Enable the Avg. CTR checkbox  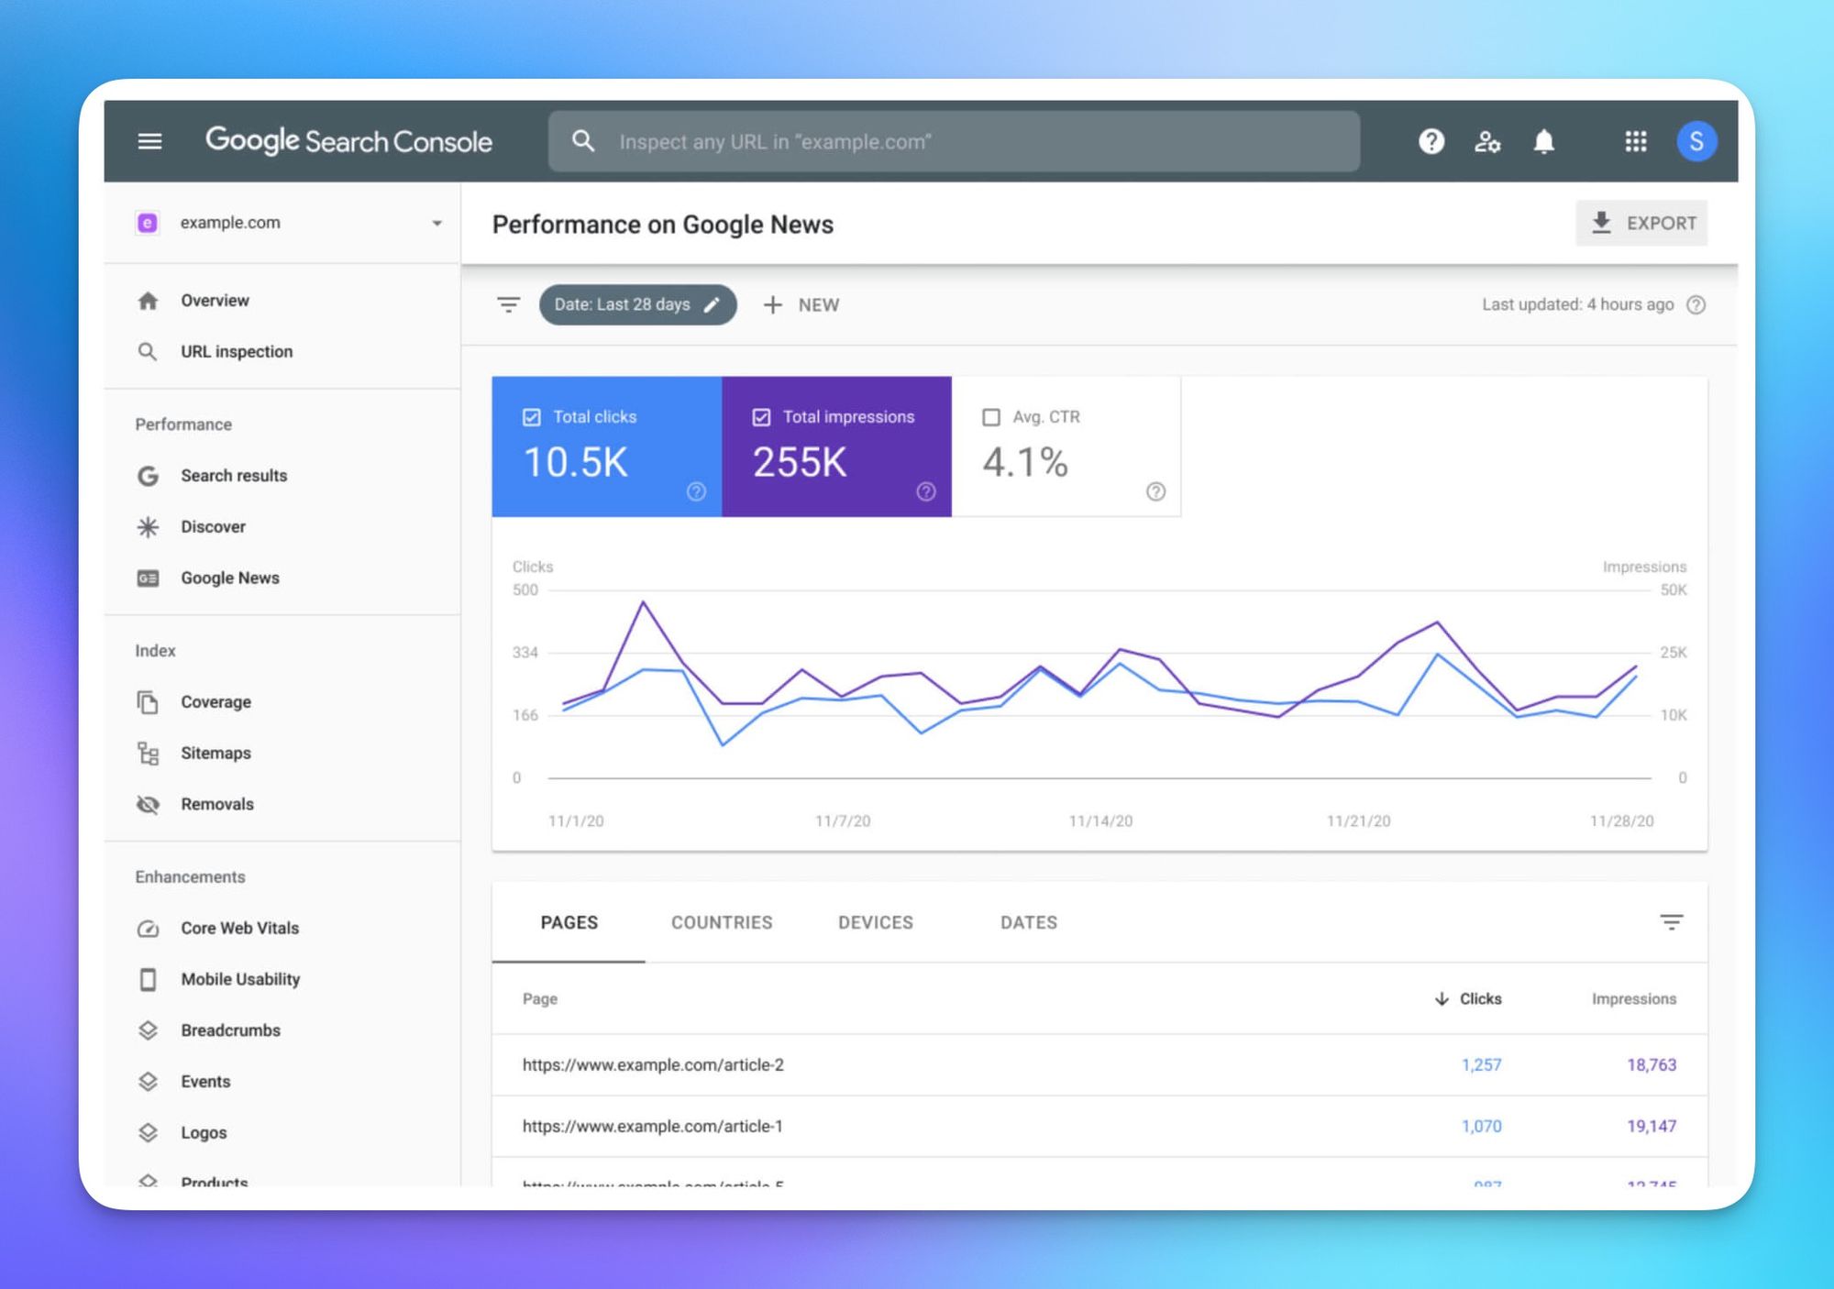(x=991, y=417)
